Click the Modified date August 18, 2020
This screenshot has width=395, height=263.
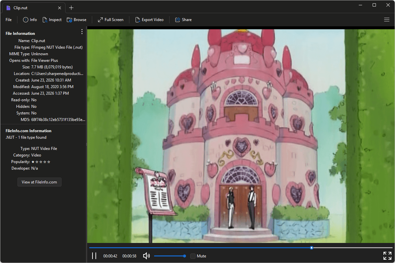point(52,87)
